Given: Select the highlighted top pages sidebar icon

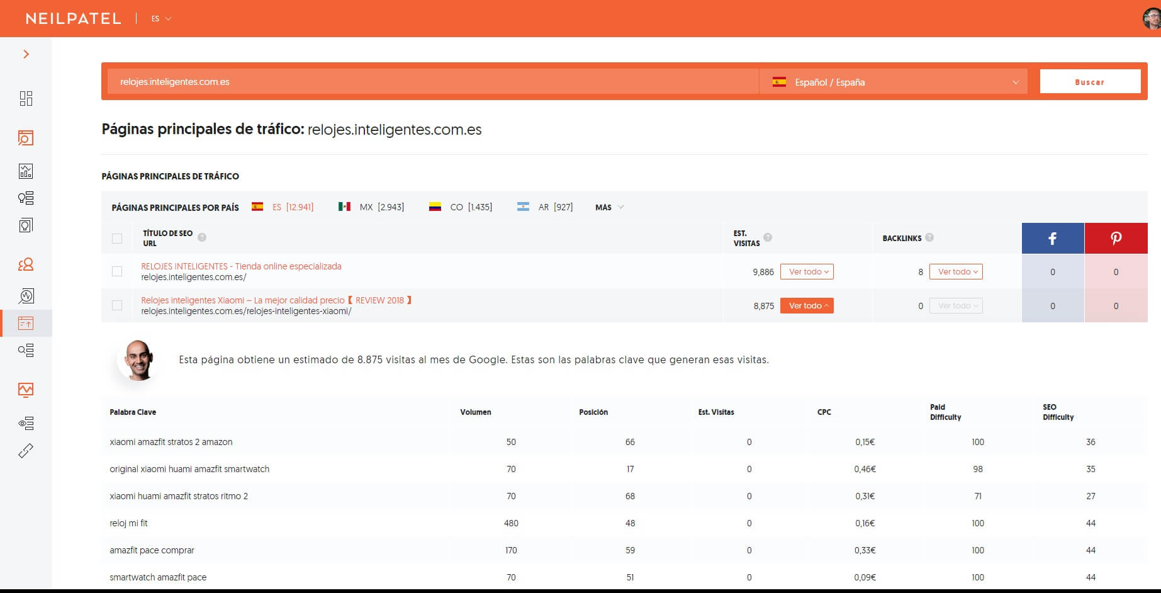Looking at the screenshot, I should (x=26, y=324).
